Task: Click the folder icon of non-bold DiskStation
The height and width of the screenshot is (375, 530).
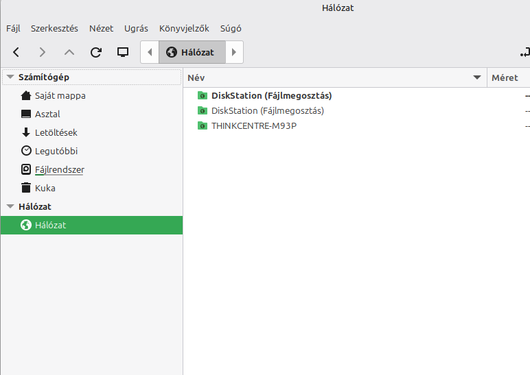Action: 202,110
